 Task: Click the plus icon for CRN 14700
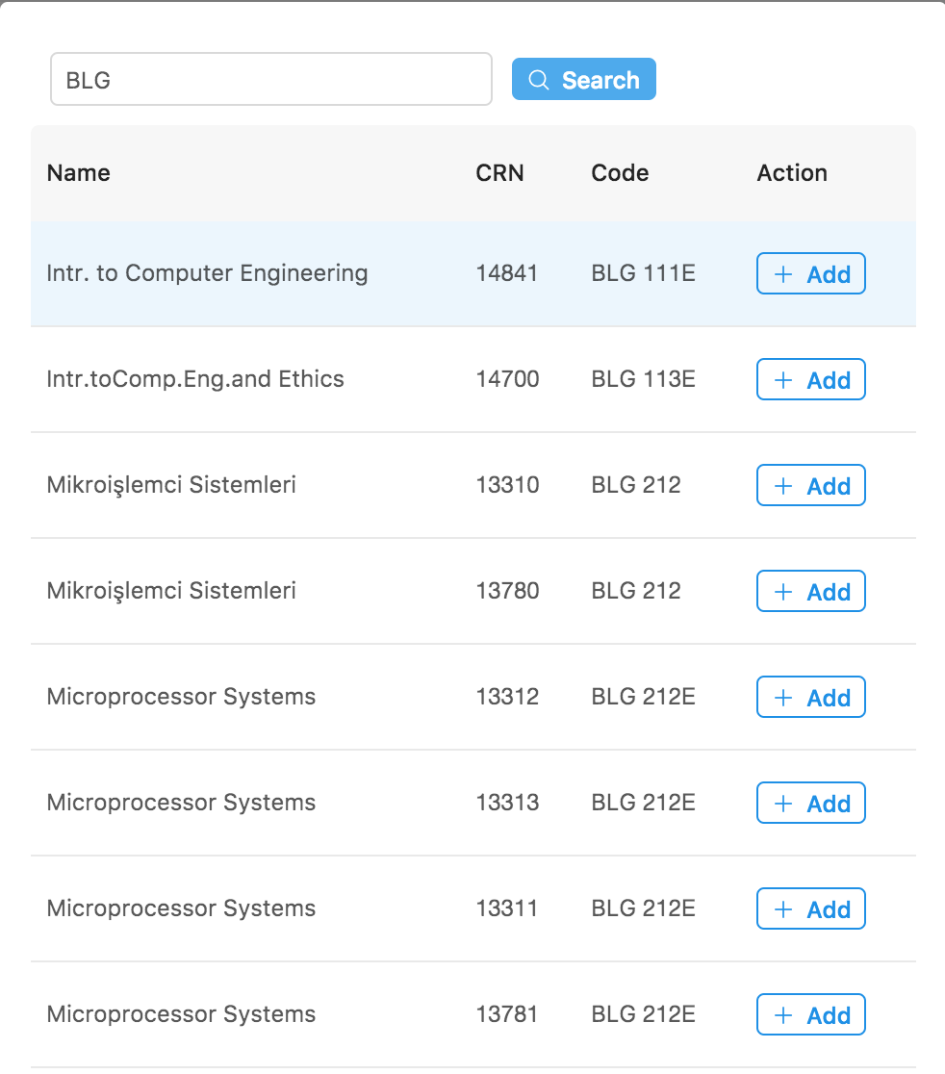(782, 380)
